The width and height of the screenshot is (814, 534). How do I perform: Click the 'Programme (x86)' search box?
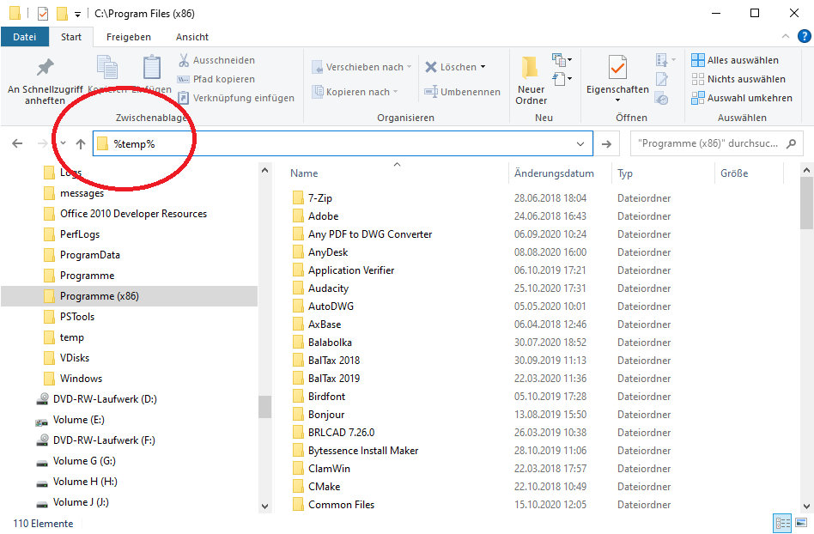(x=708, y=144)
